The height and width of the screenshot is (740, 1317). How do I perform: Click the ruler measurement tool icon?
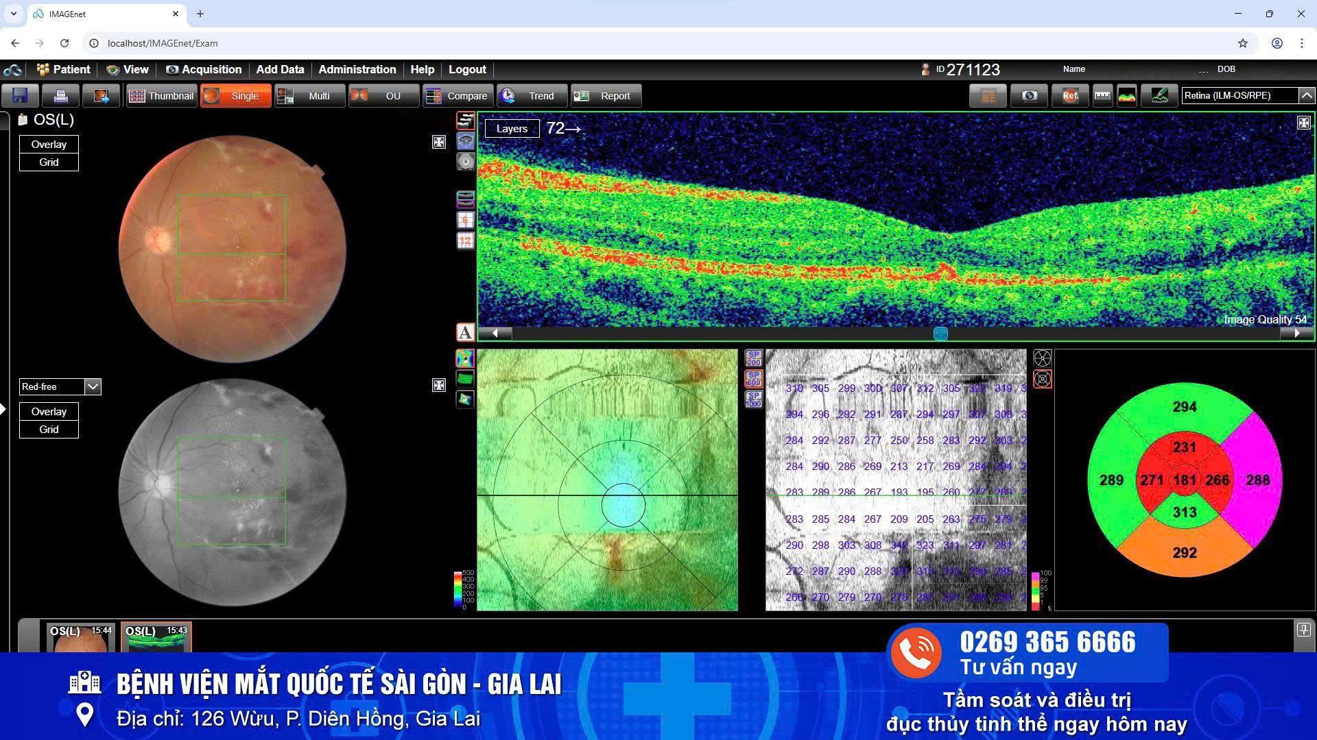[x=1102, y=96]
